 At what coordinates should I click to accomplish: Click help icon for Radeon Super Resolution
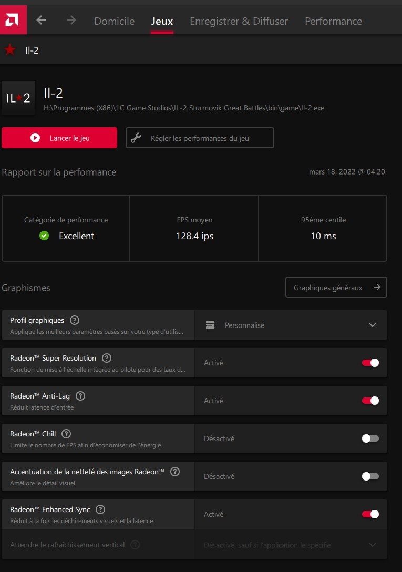(107, 358)
